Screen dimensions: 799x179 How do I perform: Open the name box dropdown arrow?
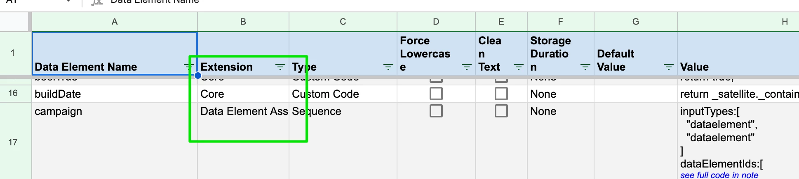coord(68,2)
